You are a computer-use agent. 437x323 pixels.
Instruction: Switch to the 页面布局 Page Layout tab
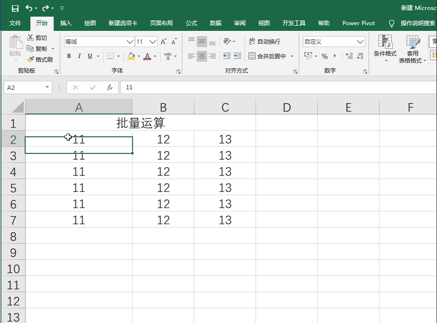[161, 23]
